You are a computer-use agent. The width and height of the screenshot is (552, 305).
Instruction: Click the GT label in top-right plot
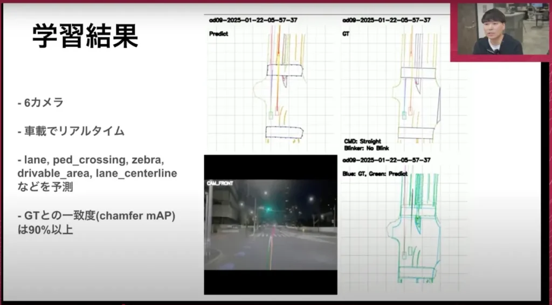pyautogui.click(x=347, y=33)
